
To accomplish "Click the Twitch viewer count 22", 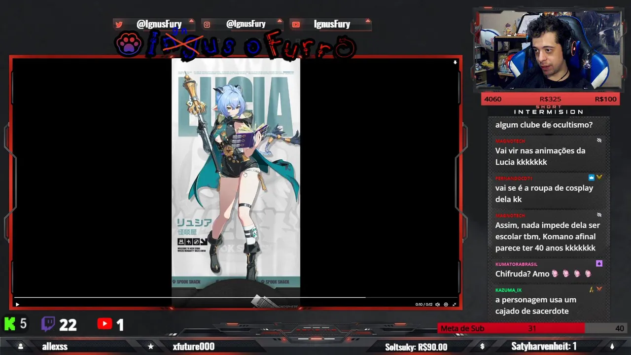I will (x=68, y=324).
